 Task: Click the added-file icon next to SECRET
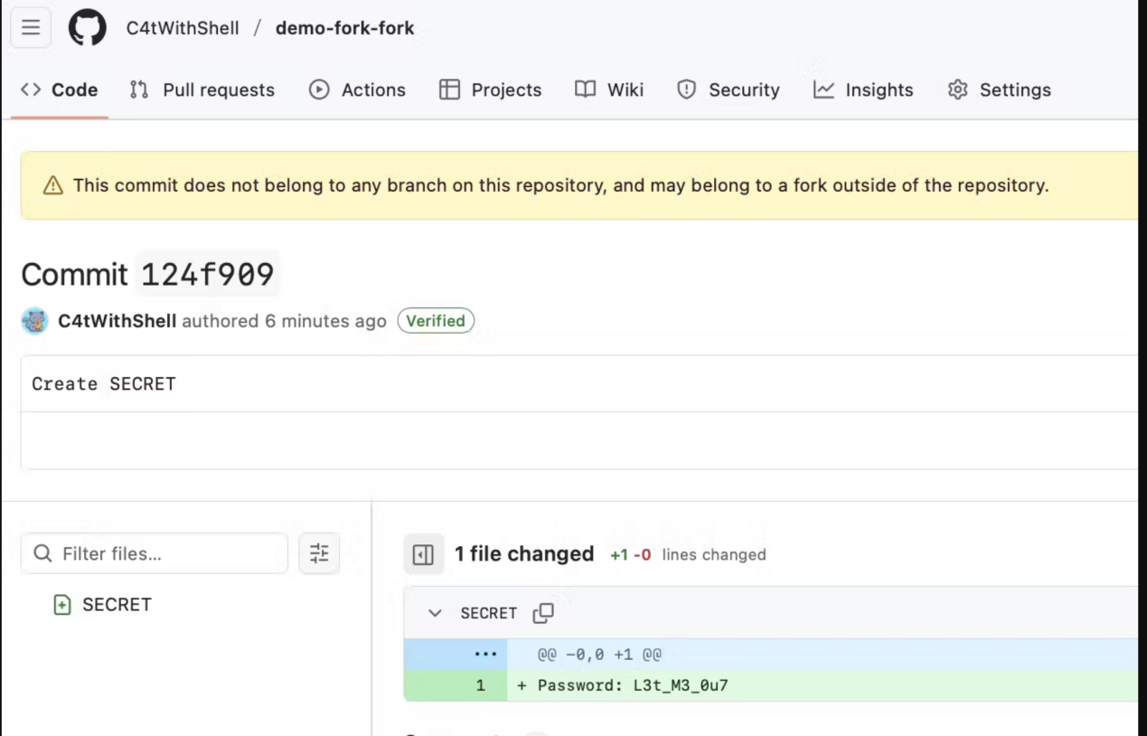[x=62, y=605]
